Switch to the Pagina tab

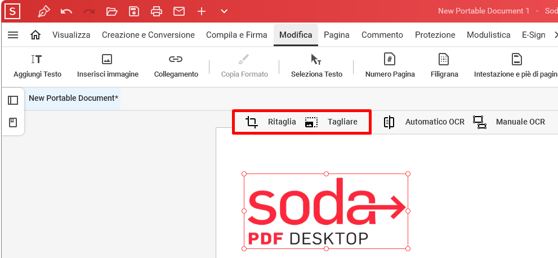(x=337, y=35)
